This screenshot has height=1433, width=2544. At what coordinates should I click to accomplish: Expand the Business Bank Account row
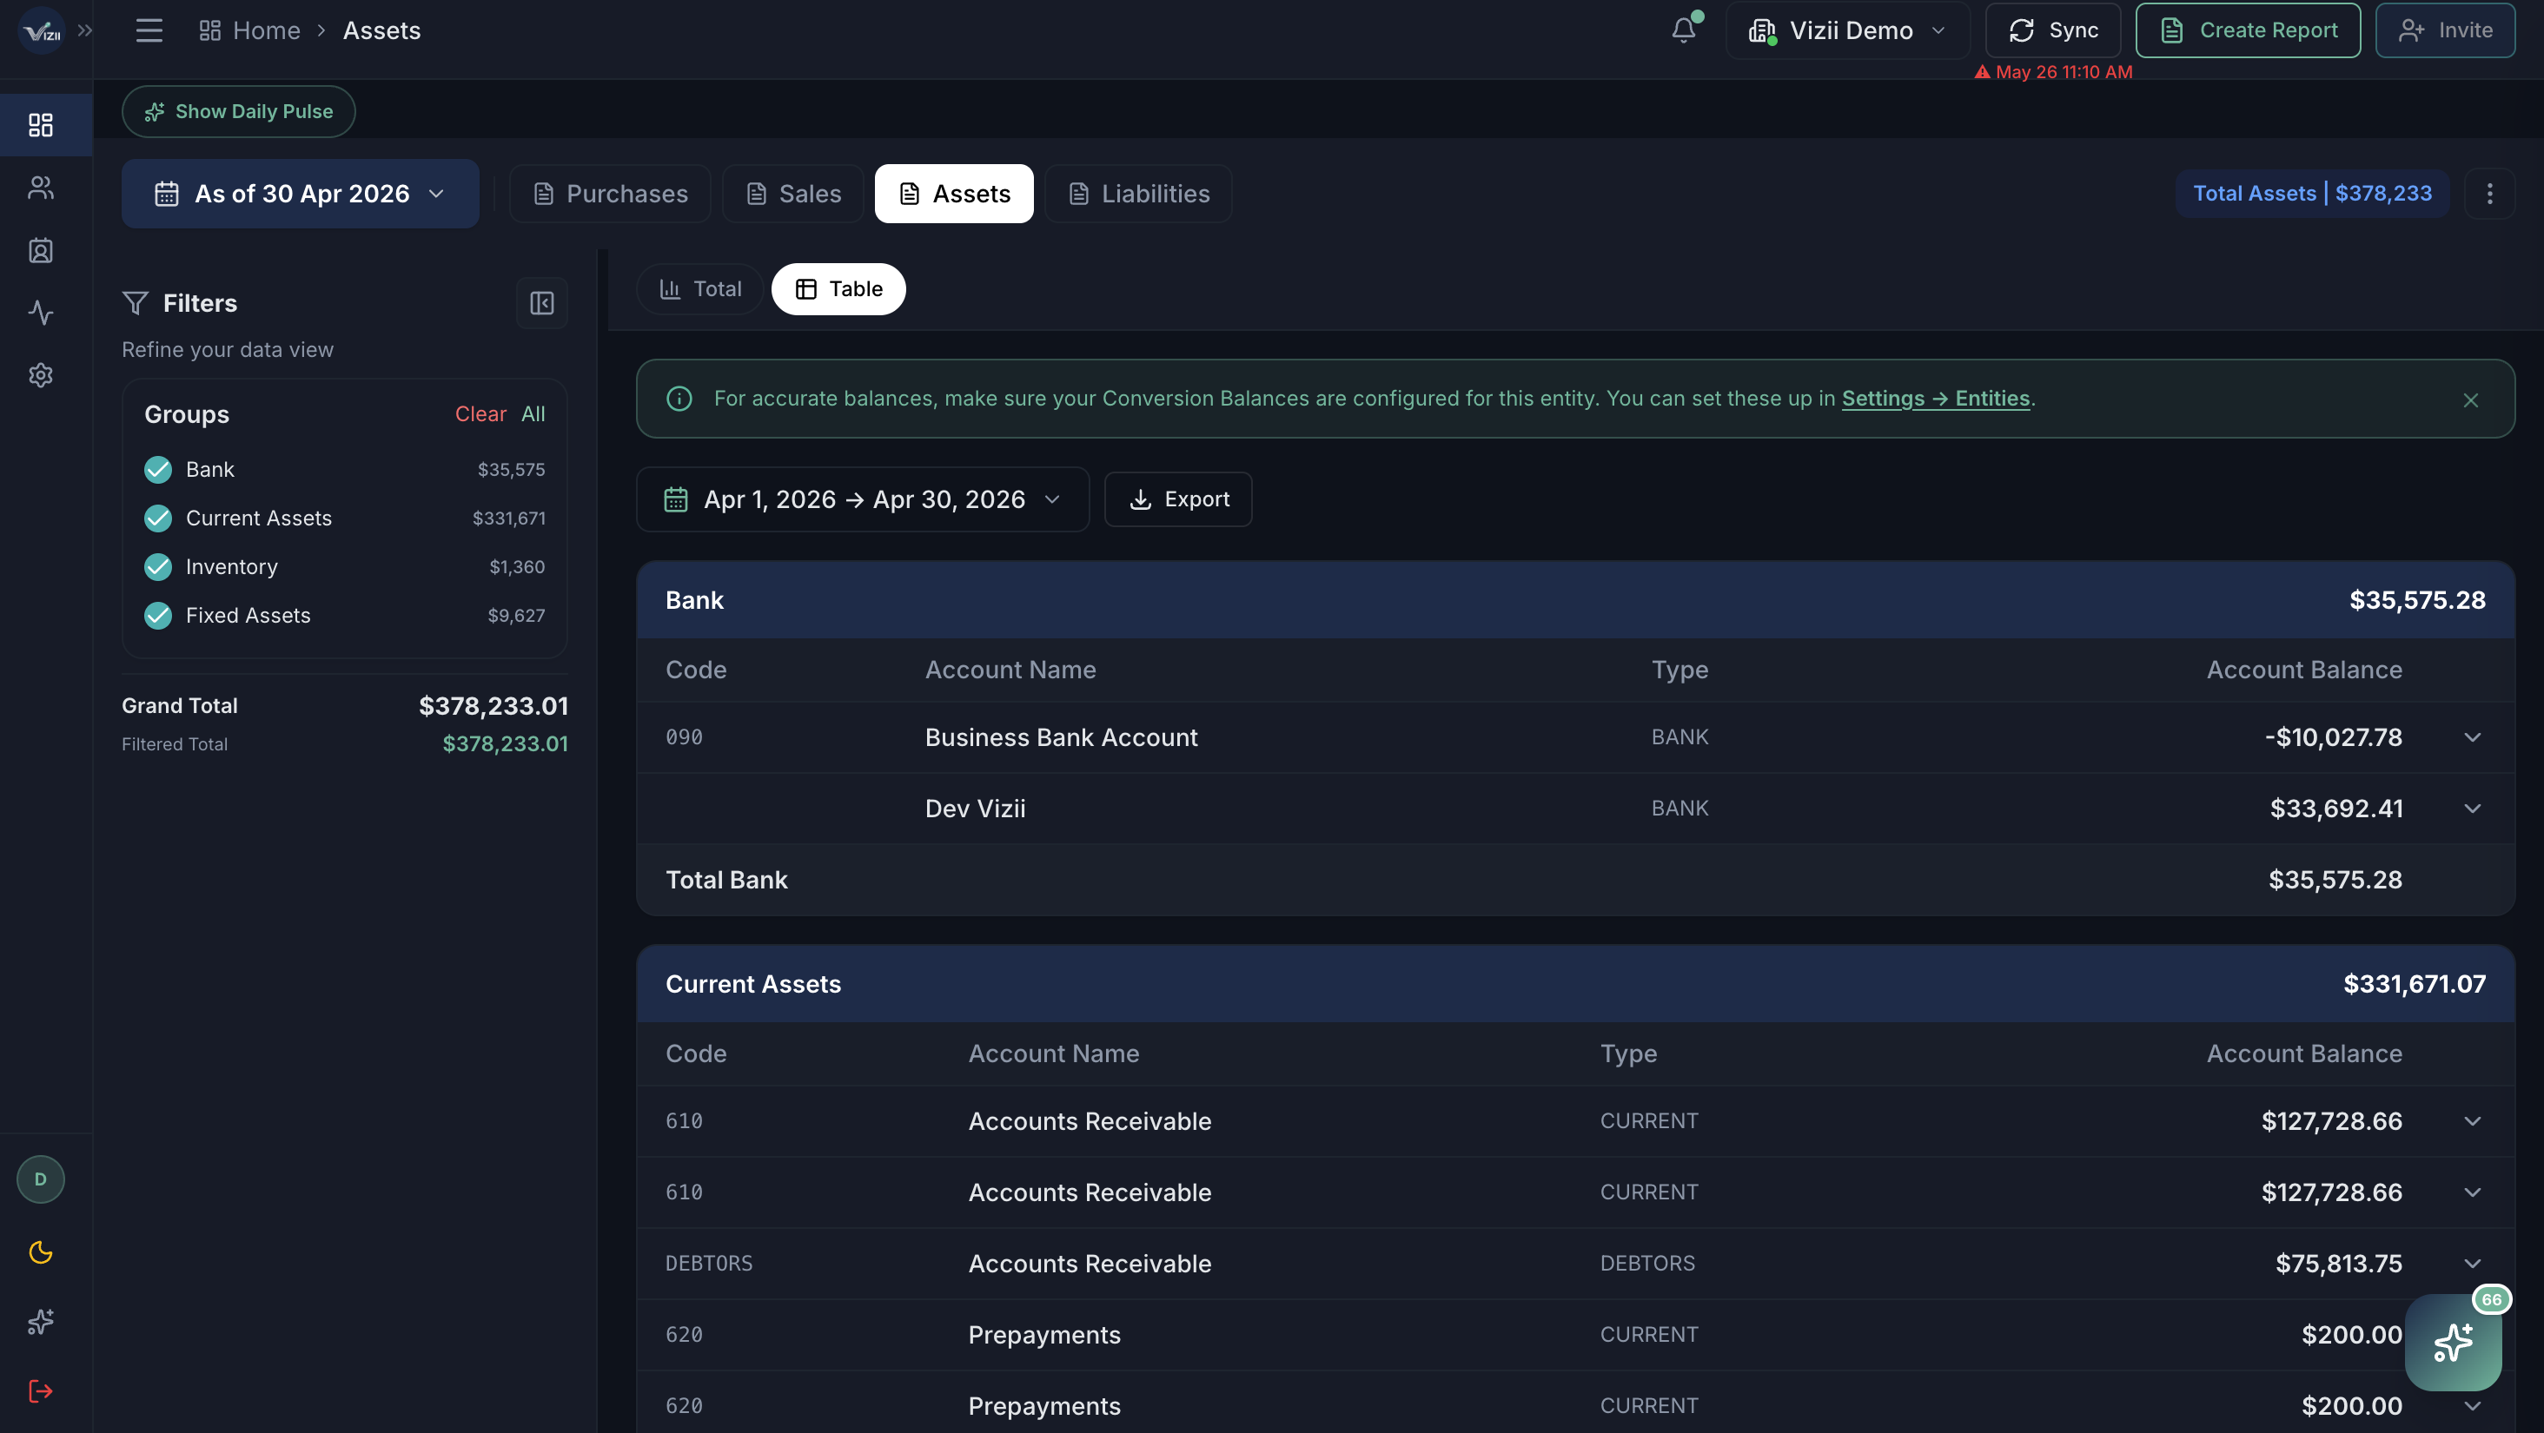click(x=2472, y=737)
